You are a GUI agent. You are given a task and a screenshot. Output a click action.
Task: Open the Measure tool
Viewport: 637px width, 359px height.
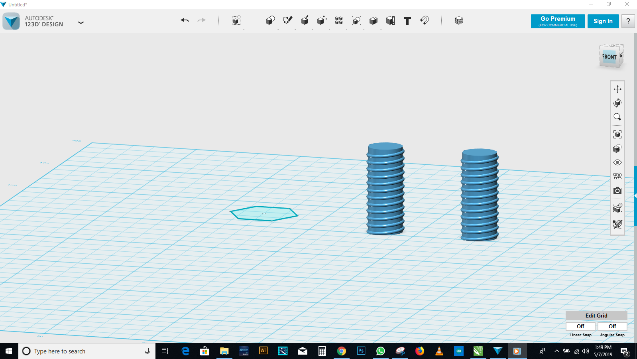(390, 20)
